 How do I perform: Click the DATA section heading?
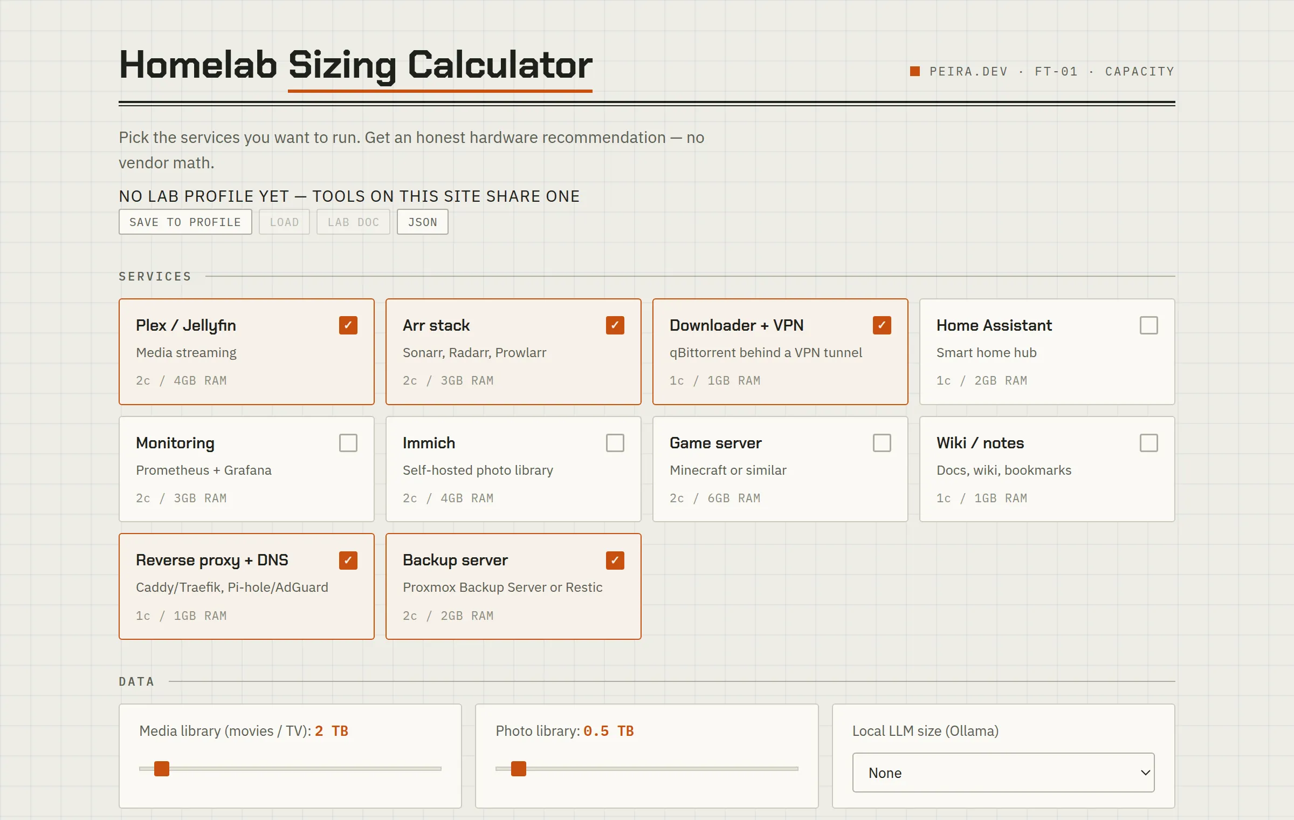pos(137,681)
